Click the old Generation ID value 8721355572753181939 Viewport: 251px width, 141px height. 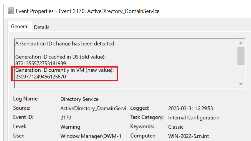pyautogui.click(x=40, y=63)
